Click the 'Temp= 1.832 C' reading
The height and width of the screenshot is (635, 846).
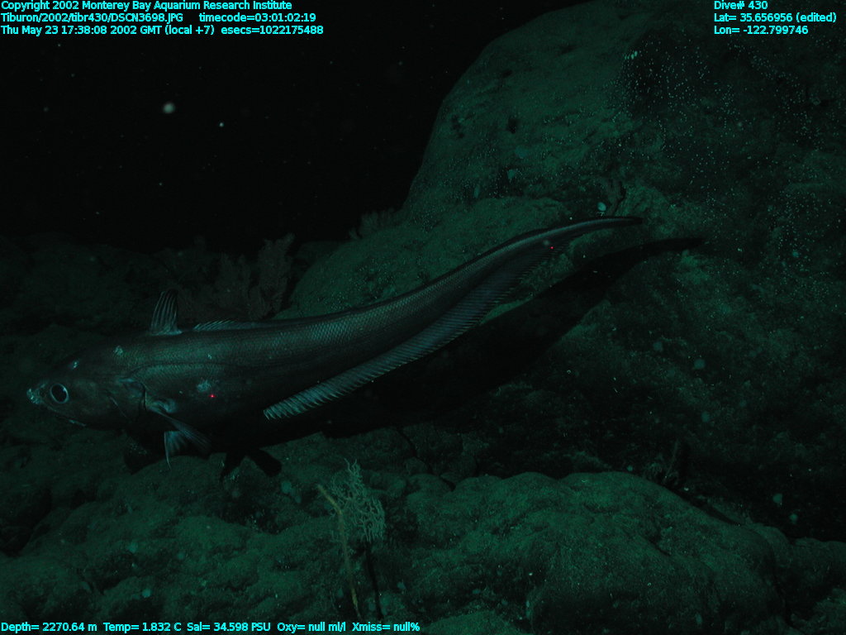click(x=142, y=627)
